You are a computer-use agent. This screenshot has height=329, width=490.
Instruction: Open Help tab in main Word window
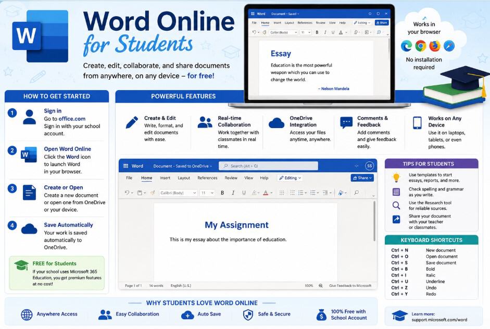[264, 178]
